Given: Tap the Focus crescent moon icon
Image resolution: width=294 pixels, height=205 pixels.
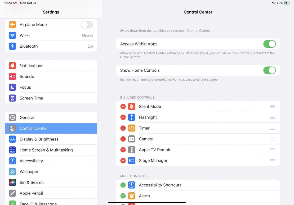Looking at the screenshot, I should tap(12, 87).
